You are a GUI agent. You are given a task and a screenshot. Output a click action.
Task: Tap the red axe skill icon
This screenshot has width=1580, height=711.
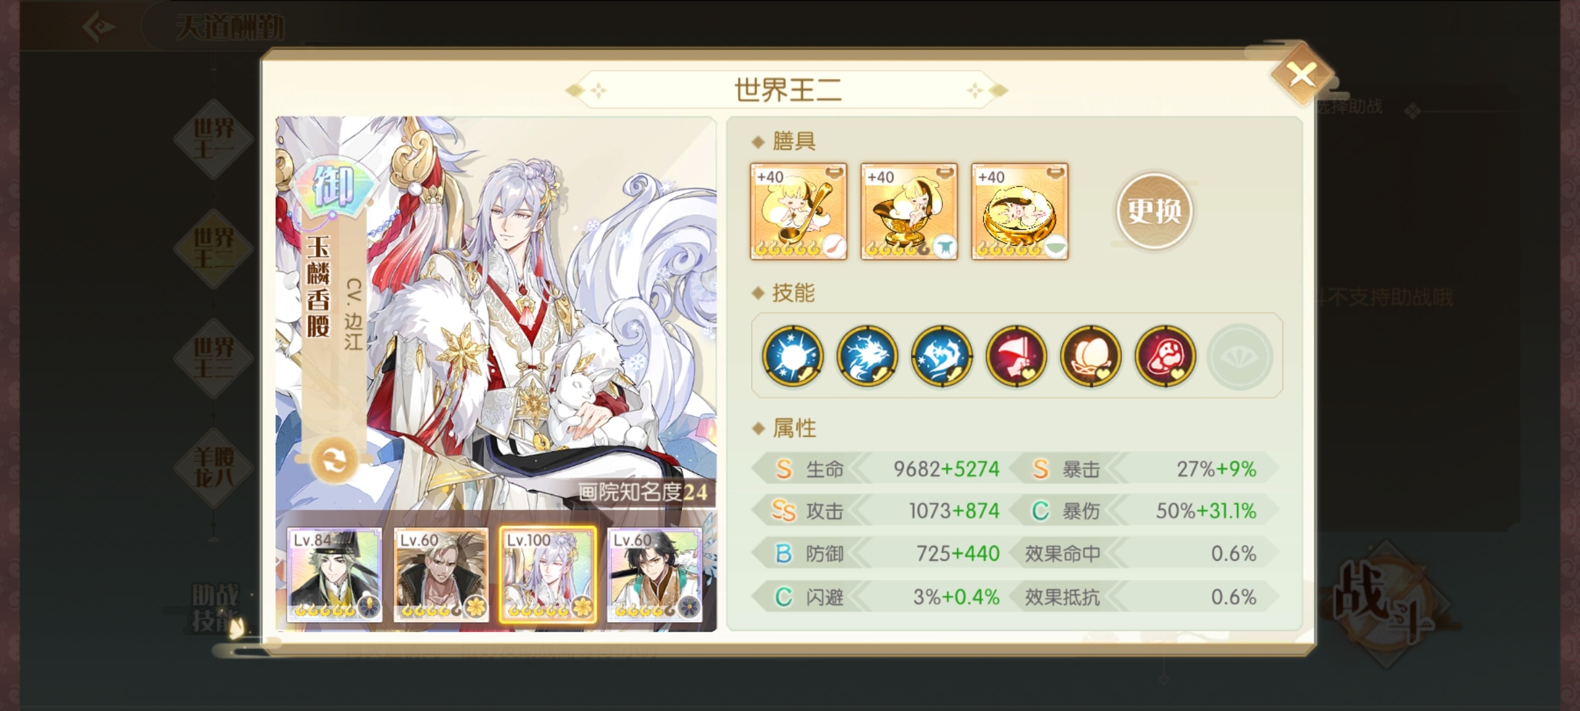tap(1016, 355)
